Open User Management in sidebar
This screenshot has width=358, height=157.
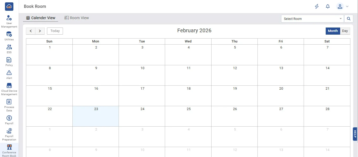[x=9, y=21]
